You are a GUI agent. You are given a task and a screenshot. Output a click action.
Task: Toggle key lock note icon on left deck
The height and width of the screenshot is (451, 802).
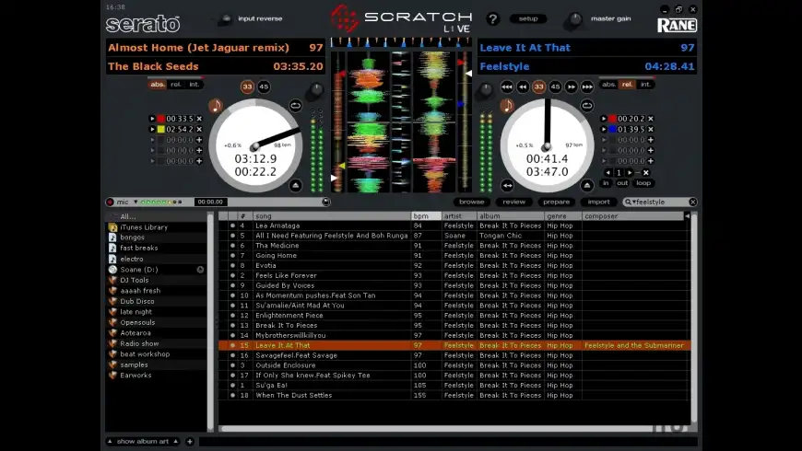(x=216, y=106)
